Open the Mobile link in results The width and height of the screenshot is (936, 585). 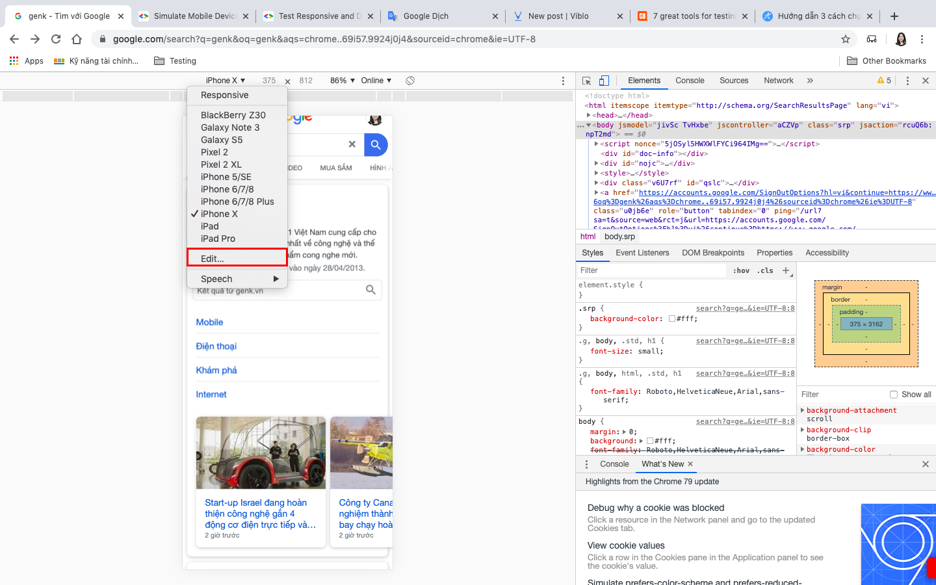pyautogui.click(x=209, y=322)
